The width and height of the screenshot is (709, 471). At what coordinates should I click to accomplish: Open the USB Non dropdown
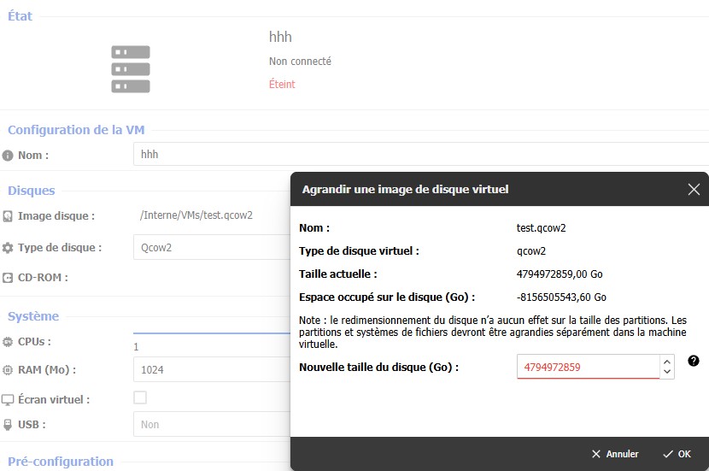[x=212, y=424]
